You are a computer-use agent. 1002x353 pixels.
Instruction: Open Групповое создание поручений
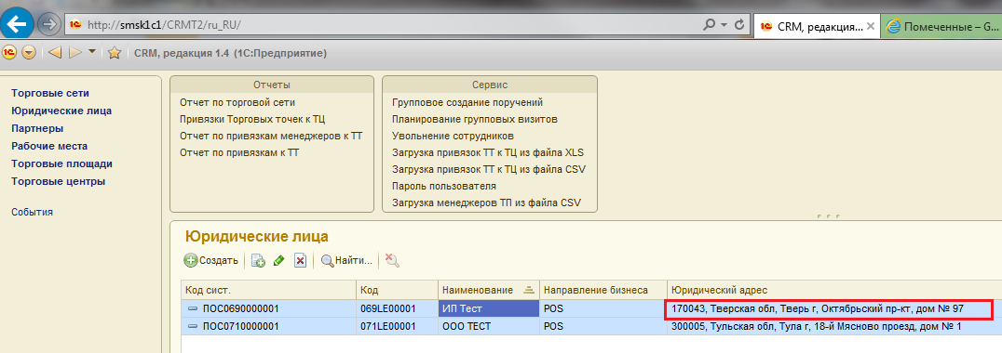(x=467, y=102)
